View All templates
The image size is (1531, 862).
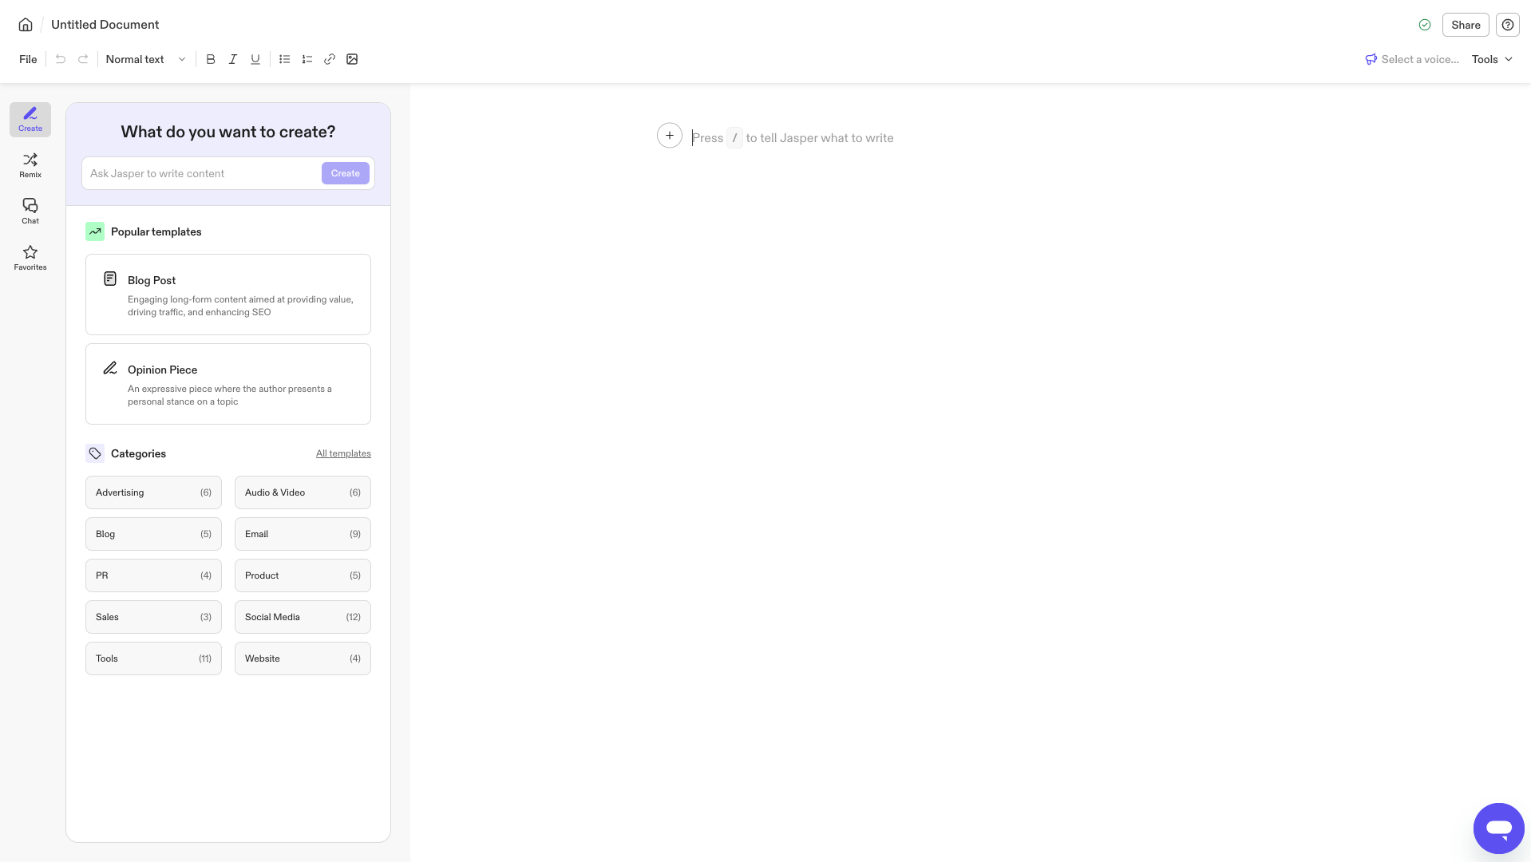pos(343,453)
